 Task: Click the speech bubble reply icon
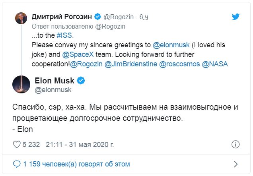point(17,164)
